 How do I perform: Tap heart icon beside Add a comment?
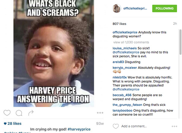116,126
